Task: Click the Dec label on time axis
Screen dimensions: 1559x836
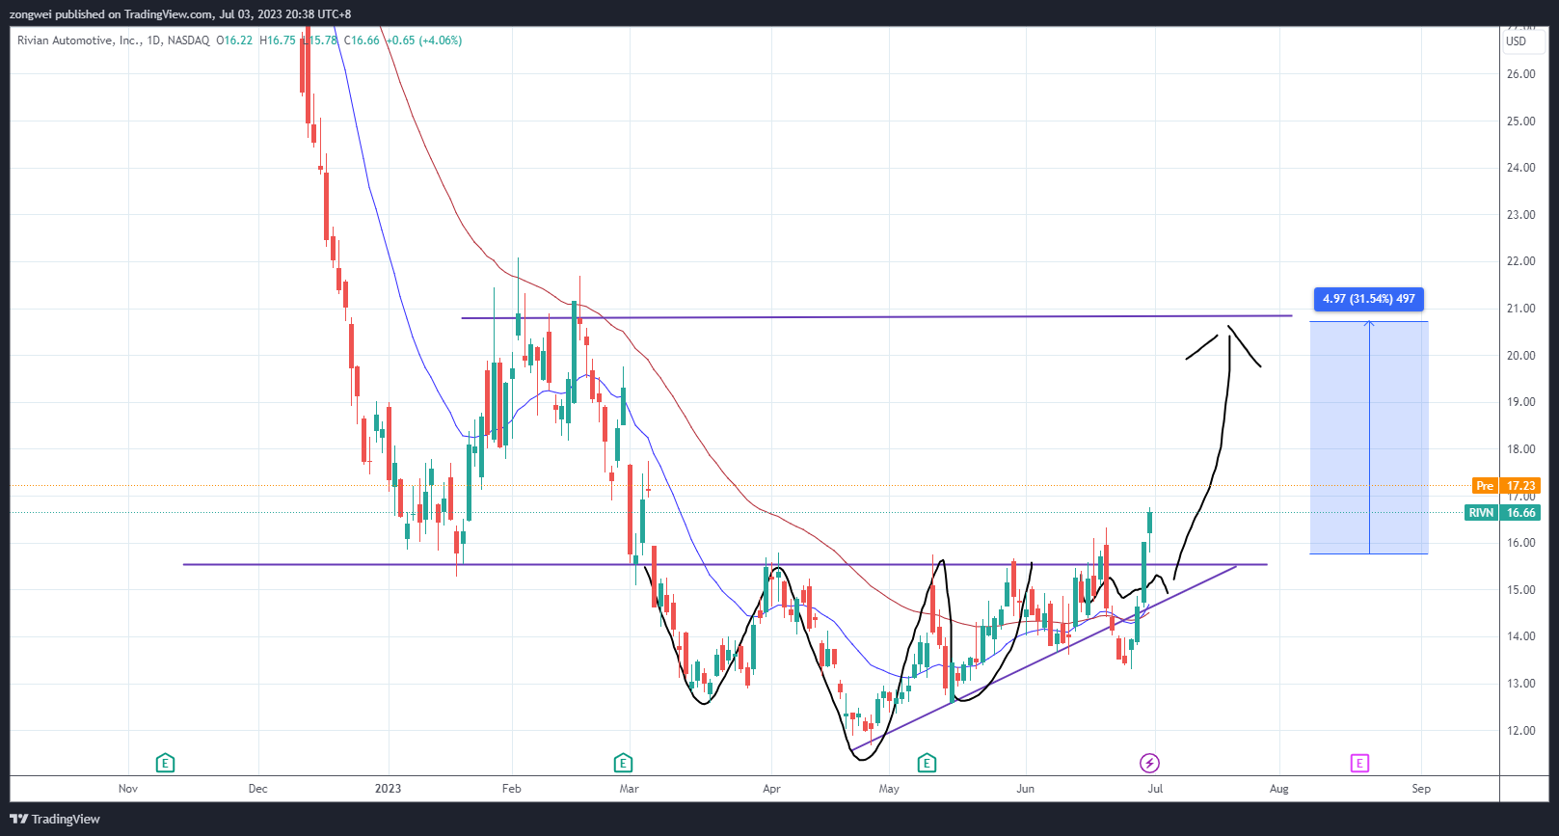Action: click(257, 789)
